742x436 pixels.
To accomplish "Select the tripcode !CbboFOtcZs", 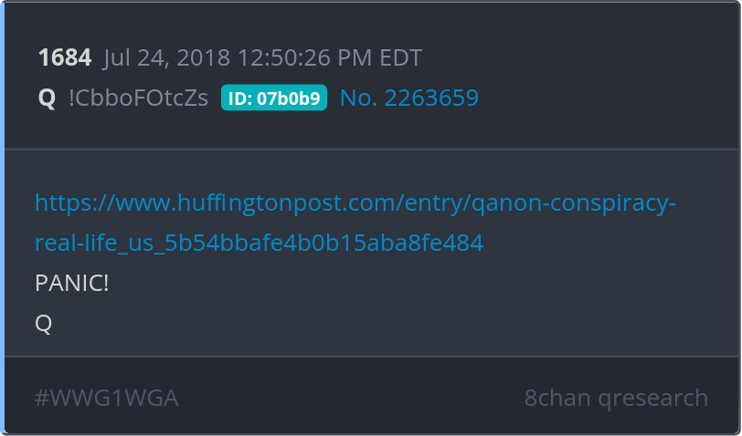I will [139, 98].
